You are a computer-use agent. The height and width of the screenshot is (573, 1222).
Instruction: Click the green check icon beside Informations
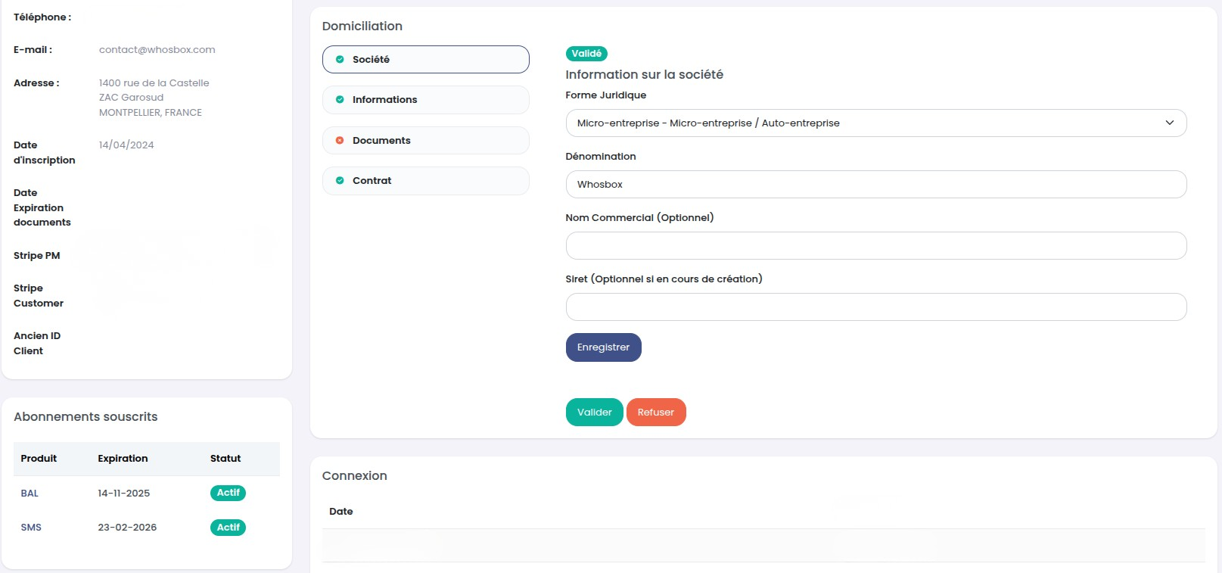pyautogui.click(x=340, y=100)
